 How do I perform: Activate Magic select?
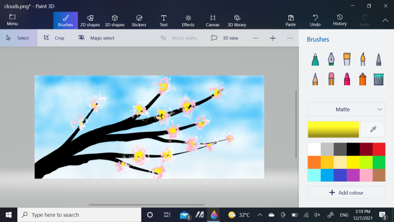coord(97,38)
